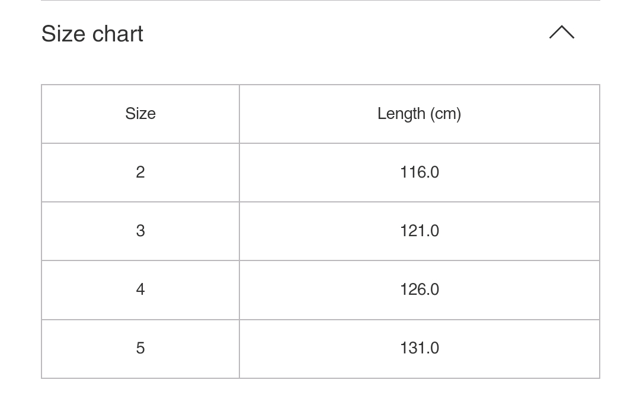Click the word "Length" in table header
Screen dimensions: 640x399
[401, 114]
